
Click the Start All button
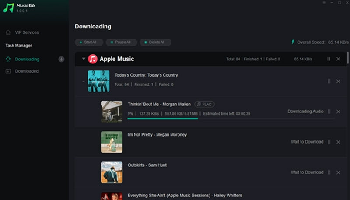point(89,42)
